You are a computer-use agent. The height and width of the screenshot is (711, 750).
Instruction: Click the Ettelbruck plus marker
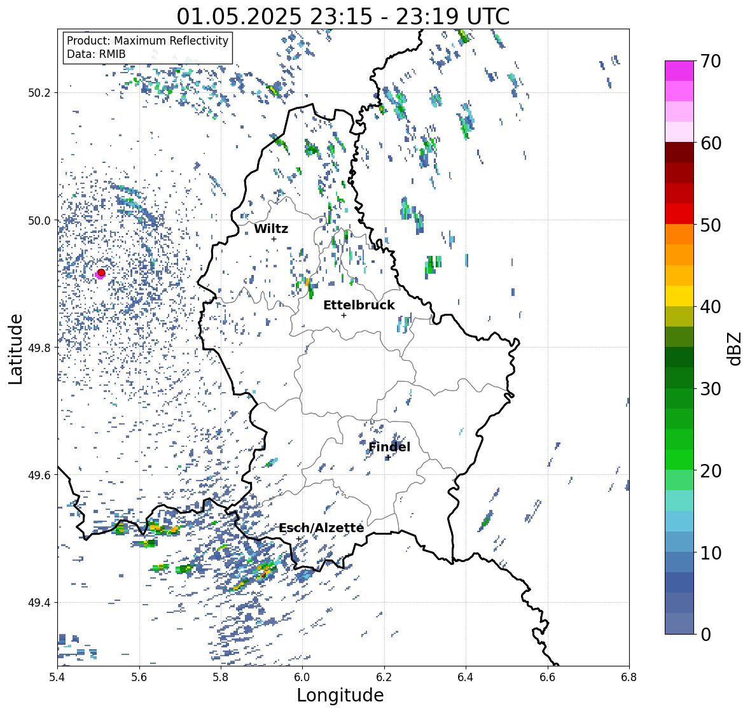344,315
